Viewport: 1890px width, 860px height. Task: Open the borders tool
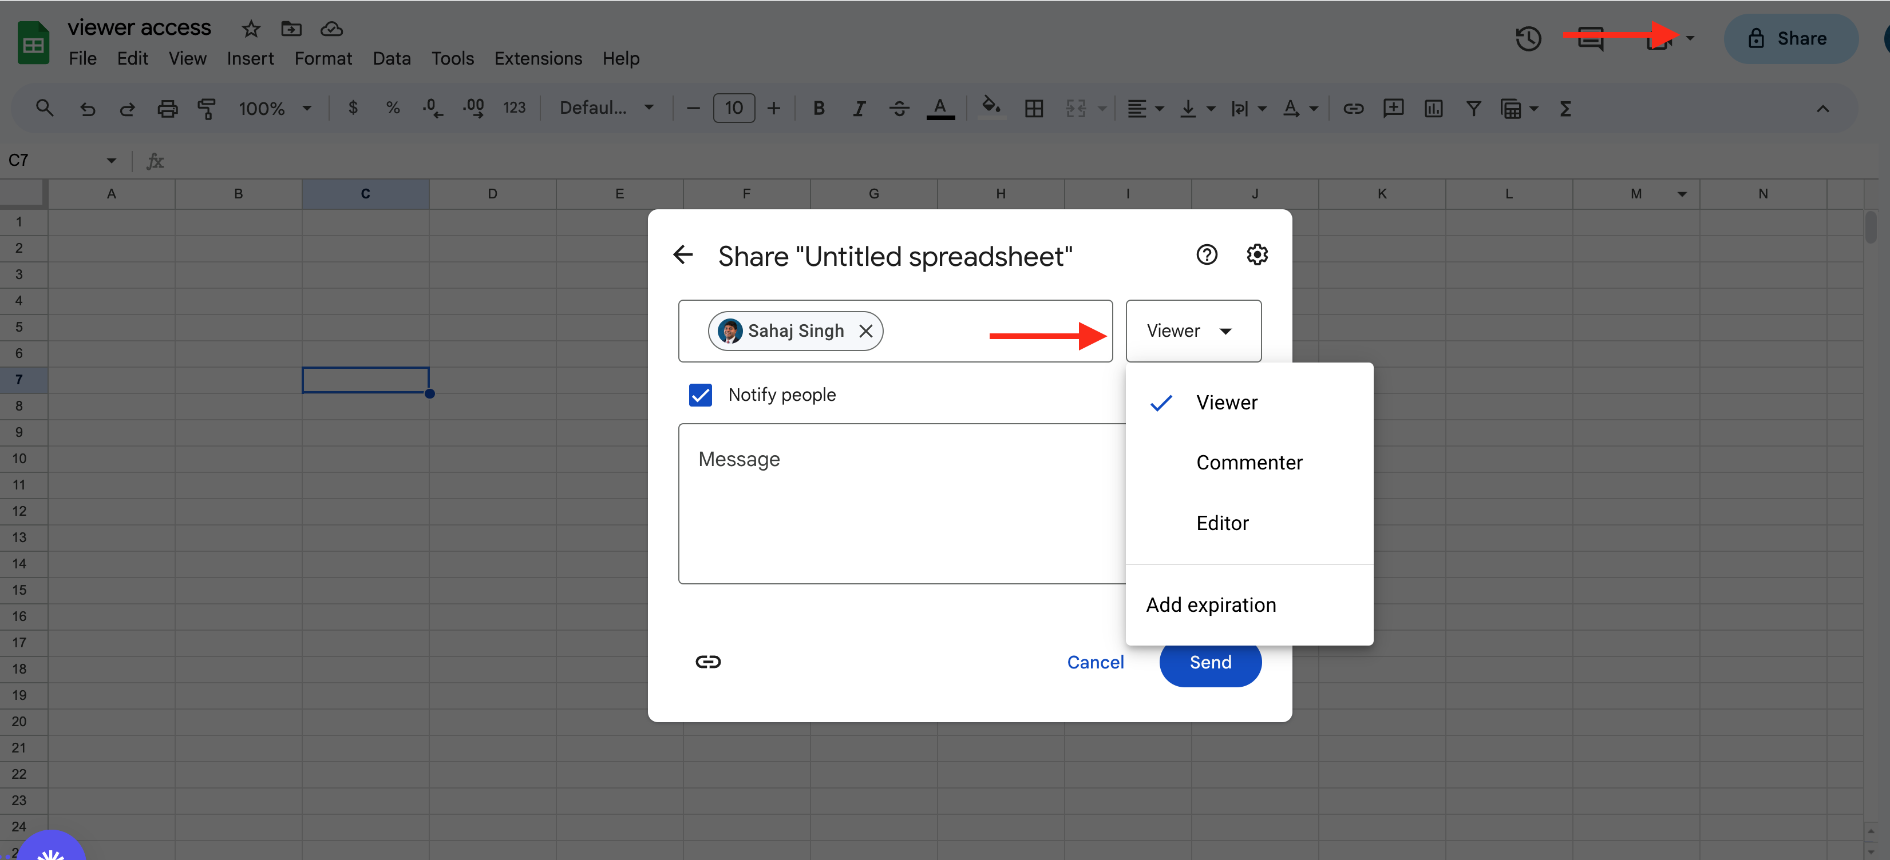pyautogui.click(x=1034, y=109)
